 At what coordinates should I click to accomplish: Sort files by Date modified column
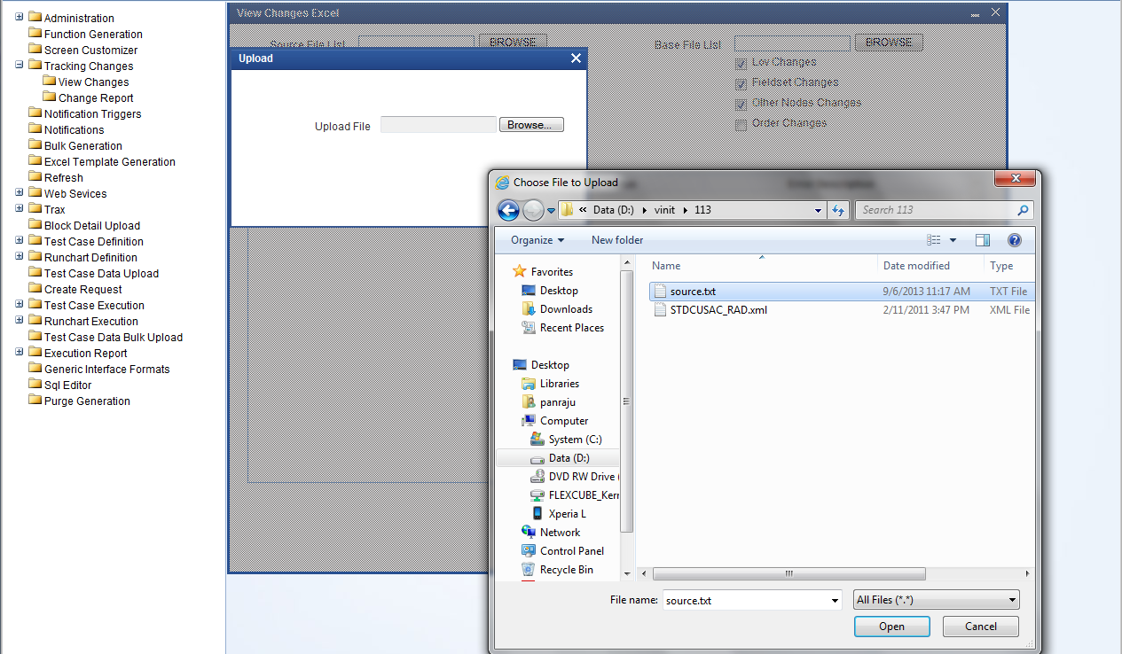[916, 265]
